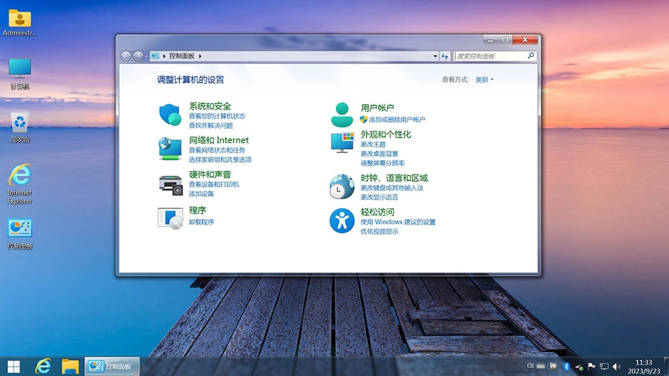Expand the arrow after 控制面板 in breadcrumb
Viewport: 669px width, 376px height.
click(x=200, y=56)
